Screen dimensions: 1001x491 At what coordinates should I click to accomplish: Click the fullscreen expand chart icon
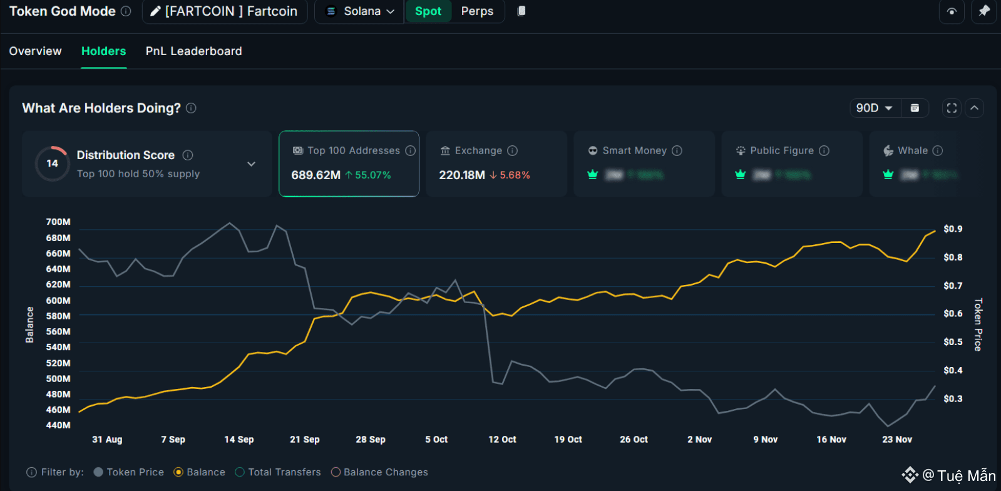coord(952,108)
